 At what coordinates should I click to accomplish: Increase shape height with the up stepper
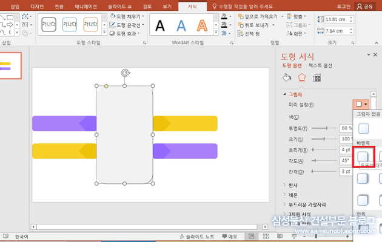tap(351, 18)
